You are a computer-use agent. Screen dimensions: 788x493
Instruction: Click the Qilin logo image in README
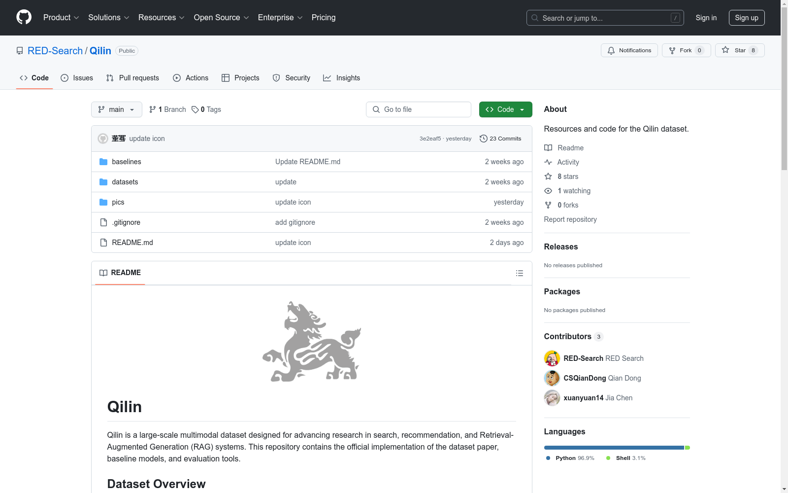[x=312, y=342]
